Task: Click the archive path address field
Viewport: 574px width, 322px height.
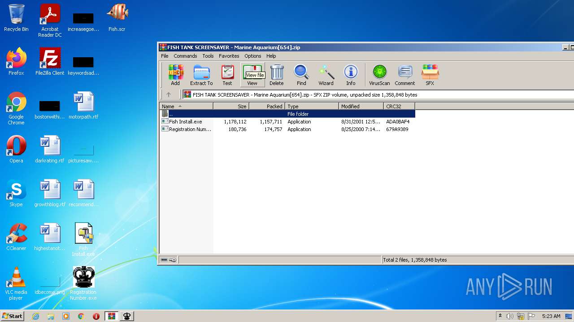Action: (378, 94)
